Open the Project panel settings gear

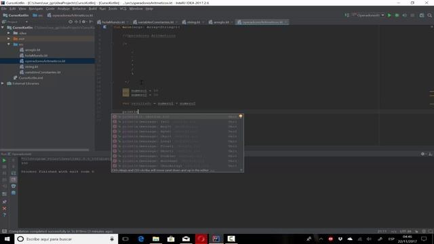pos(83,22)
